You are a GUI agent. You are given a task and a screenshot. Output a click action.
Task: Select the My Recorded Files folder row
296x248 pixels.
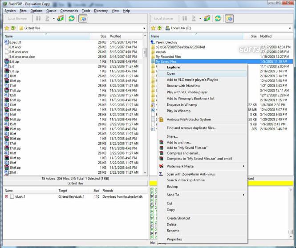point(222,56)
